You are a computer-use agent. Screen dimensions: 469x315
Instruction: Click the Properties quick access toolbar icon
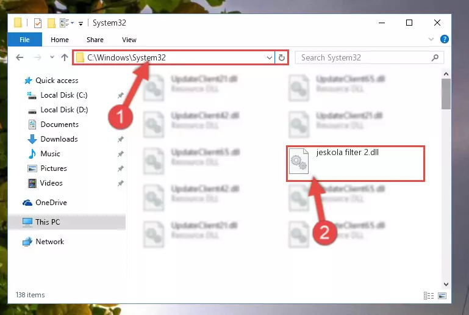click(38, 23)
